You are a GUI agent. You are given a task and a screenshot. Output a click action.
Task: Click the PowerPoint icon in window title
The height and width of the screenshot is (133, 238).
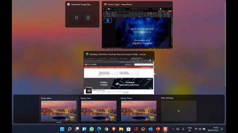pyautogui.click(x=105, y=4)
